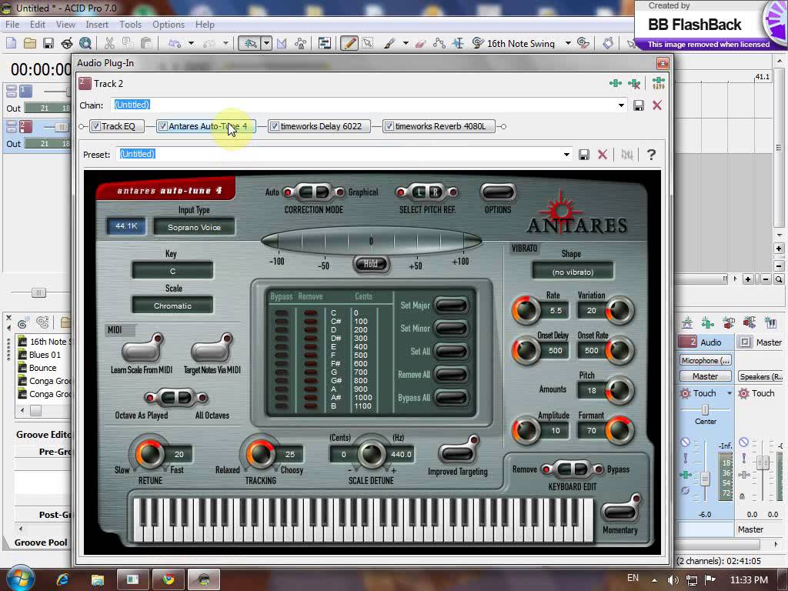Delete the current Auto-Tune preset
The image size is (788, 591).
[x=602, y=154]
